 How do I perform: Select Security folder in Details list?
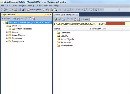pos(64,36)
